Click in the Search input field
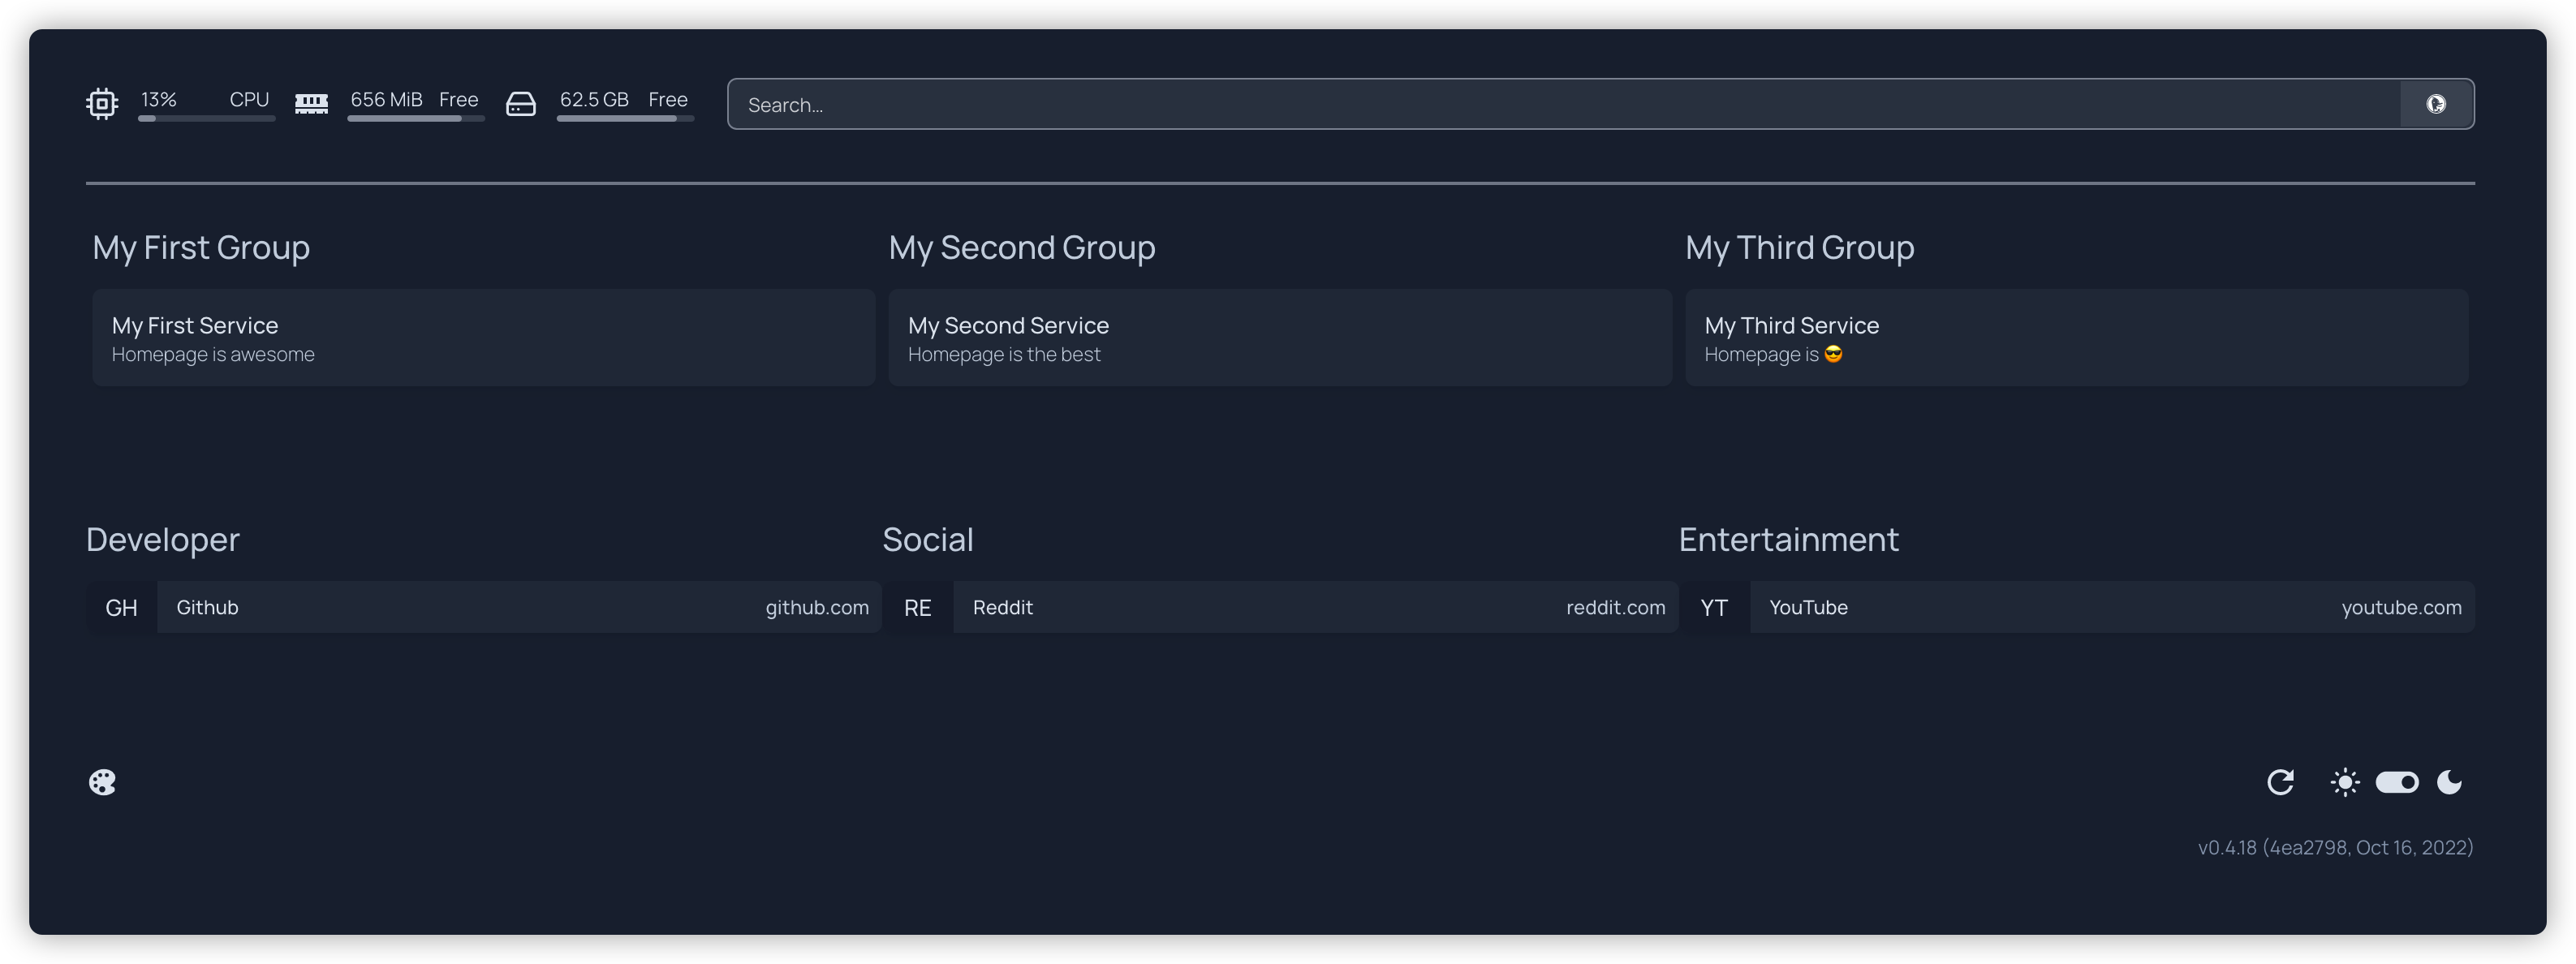The image size is (2576, 964). pyautogui.click(x=1563, y=104)
